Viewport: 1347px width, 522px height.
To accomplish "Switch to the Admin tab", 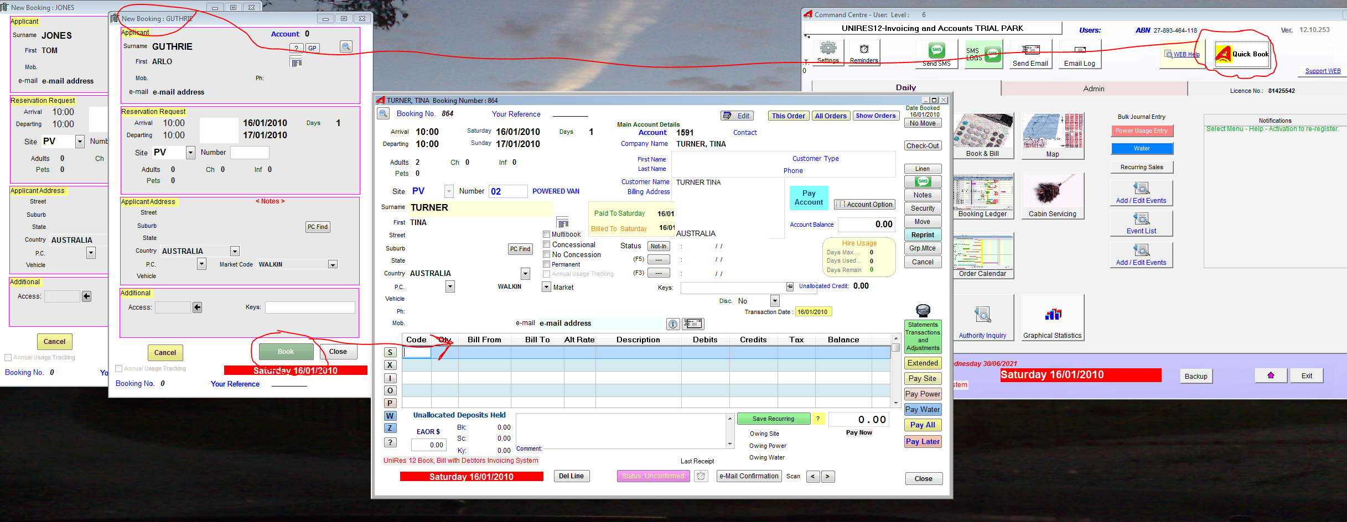I will click(x=1094, y=88).
